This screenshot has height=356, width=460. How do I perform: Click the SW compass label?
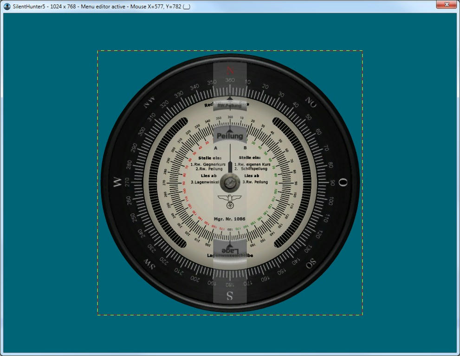(149, 263)
